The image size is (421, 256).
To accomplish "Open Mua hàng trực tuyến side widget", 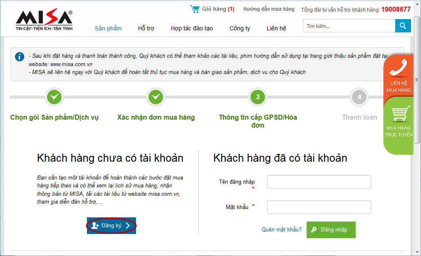I will (398, 121).
